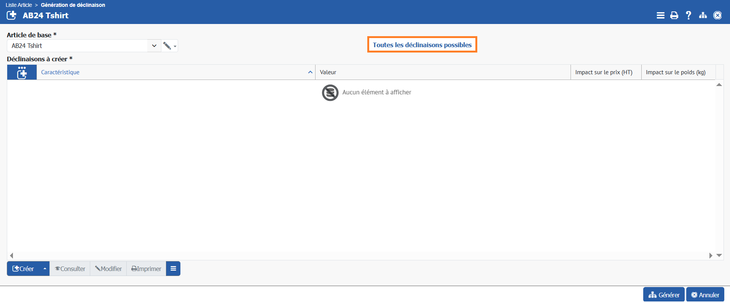730x303 pixels.
Task: Click the Valeur column header
Action: click(x=328, y=72)
